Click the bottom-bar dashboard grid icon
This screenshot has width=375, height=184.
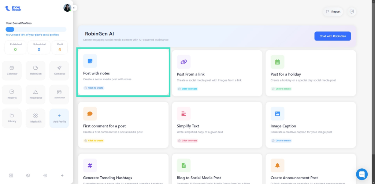[x=11, y=175]
